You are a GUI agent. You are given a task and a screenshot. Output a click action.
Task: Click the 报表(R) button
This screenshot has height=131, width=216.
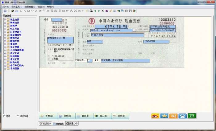pos(120,116)
